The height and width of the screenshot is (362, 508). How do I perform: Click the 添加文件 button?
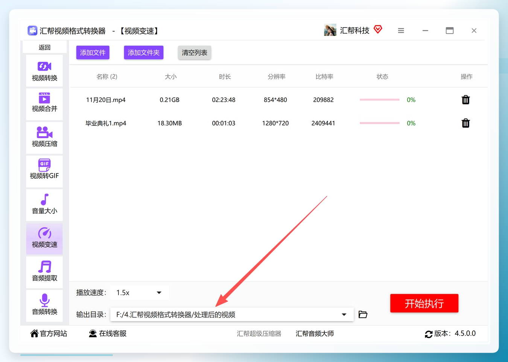click(x=93, y=52)
